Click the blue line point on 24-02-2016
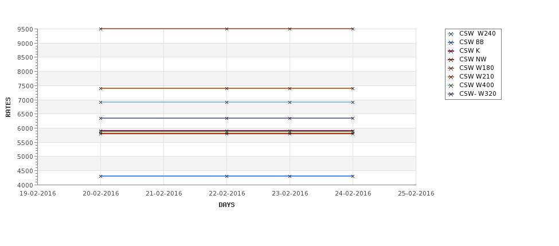 pyautogui.click(x=353, y=176)
